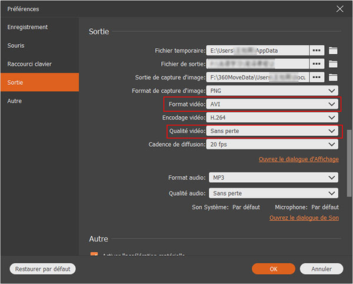Open the Souris settings section
The width and height of the screenshot is (353, 284).
(x=40, y=45)
